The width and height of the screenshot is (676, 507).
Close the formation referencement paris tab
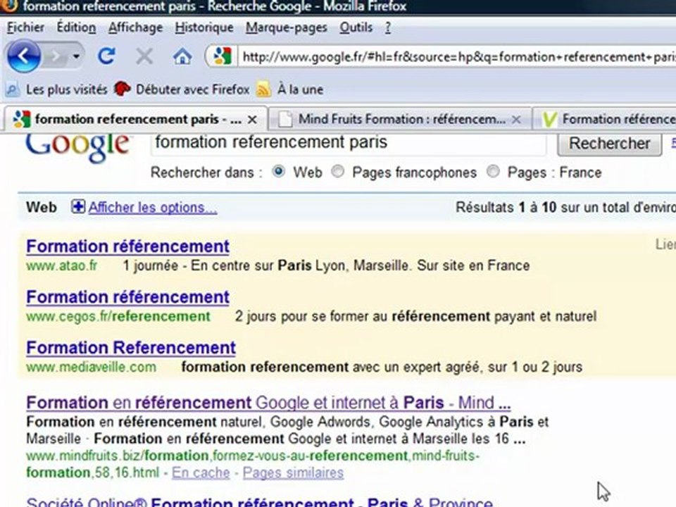click(253, 120)
